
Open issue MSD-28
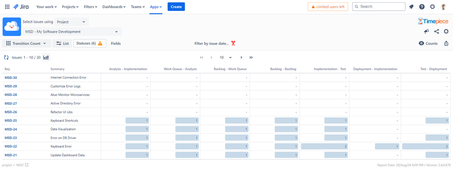click(x=11, y=95)
